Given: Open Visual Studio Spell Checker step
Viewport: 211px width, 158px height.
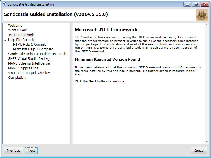Looking at the screenshot, I should click(29, 73).
